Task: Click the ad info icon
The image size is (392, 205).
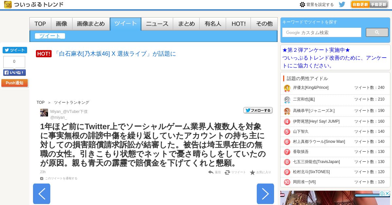Action: point(382,194)
